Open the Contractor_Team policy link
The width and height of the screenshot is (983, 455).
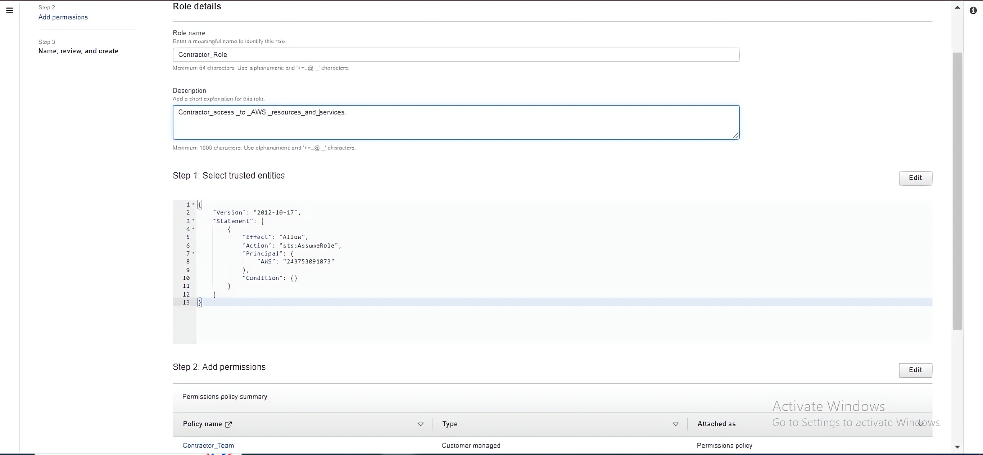pyautogui.click(x=208, y=445)
